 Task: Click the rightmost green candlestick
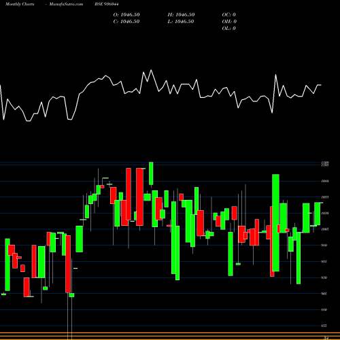coord(318,214)
